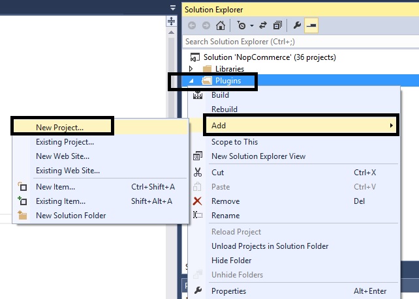Image resolution: width=419 pixels, height=299 pixels.
Task: Toggle the Preview Selected Items button
Action: point(311,26)
